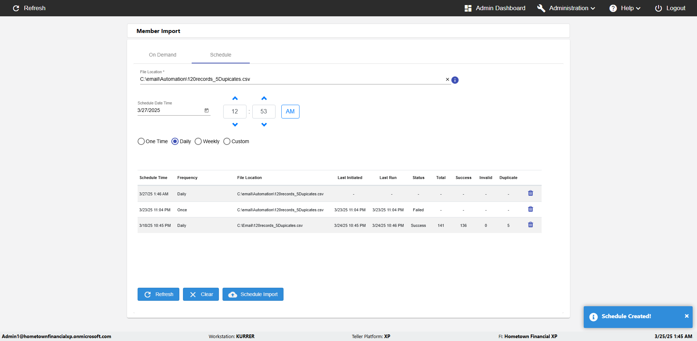Select the One Time frequency option
This screenshot has width=697, height=341.
tap(141, 141)
